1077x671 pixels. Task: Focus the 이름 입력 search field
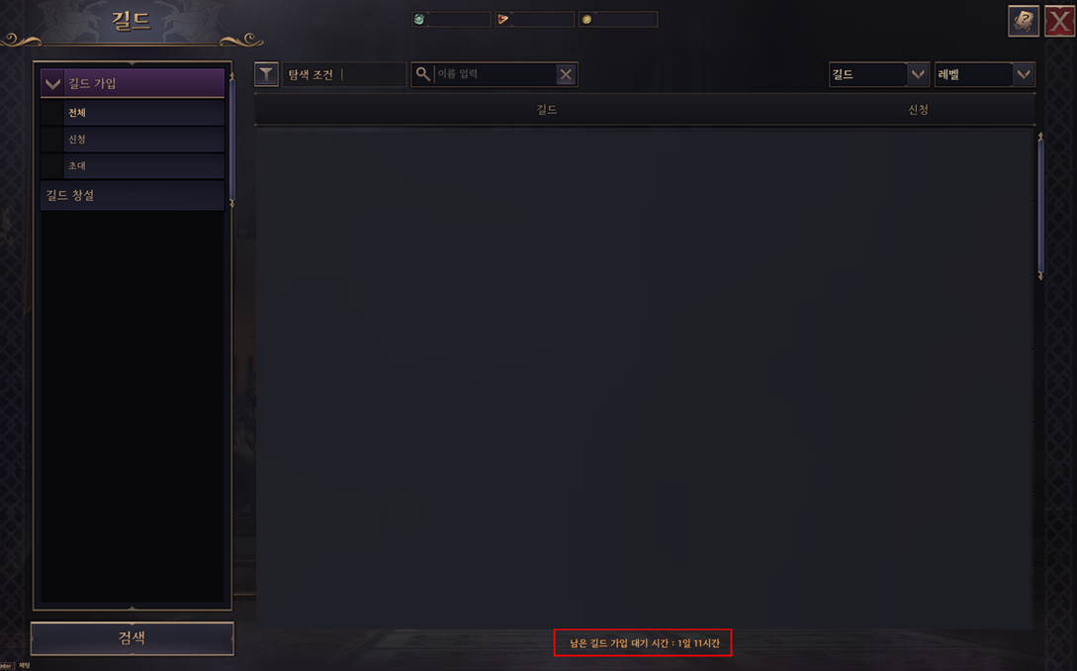[x=494, y=74]
